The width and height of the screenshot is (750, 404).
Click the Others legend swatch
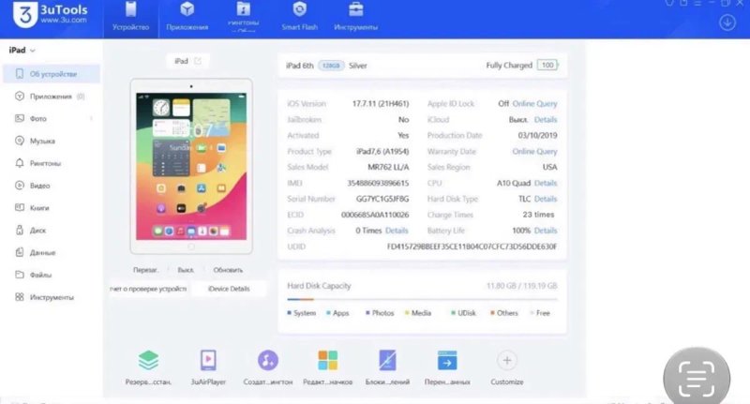coord(493,313)
